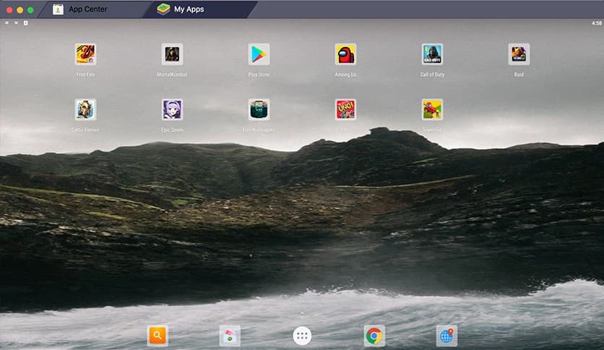This screenshot has height=350, width=604.
Task: Open the media gallery app in dock
Action: [x=230, y=336]
